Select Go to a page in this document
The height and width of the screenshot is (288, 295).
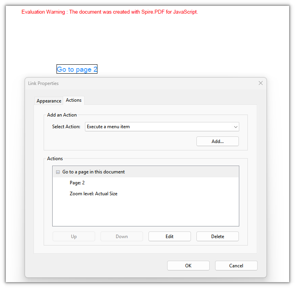click(x=146, y=172)
